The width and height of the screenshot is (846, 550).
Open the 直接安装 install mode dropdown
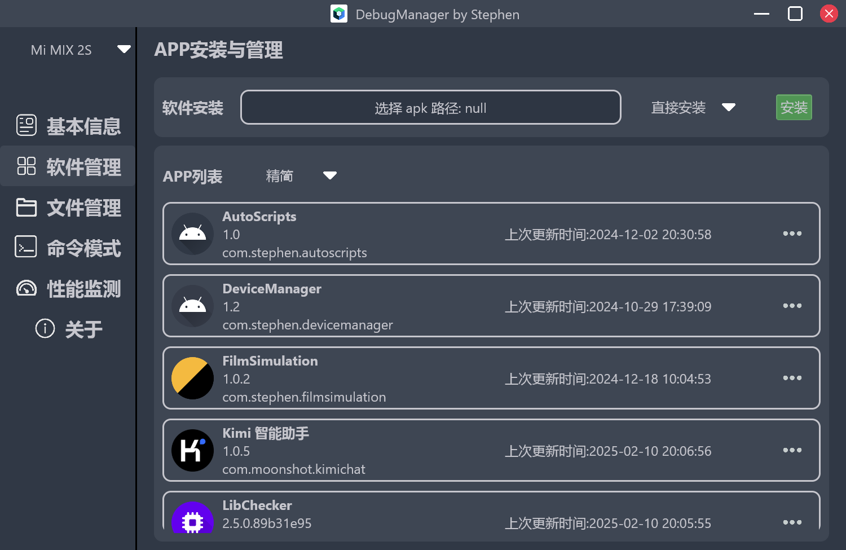coord(728,107)
